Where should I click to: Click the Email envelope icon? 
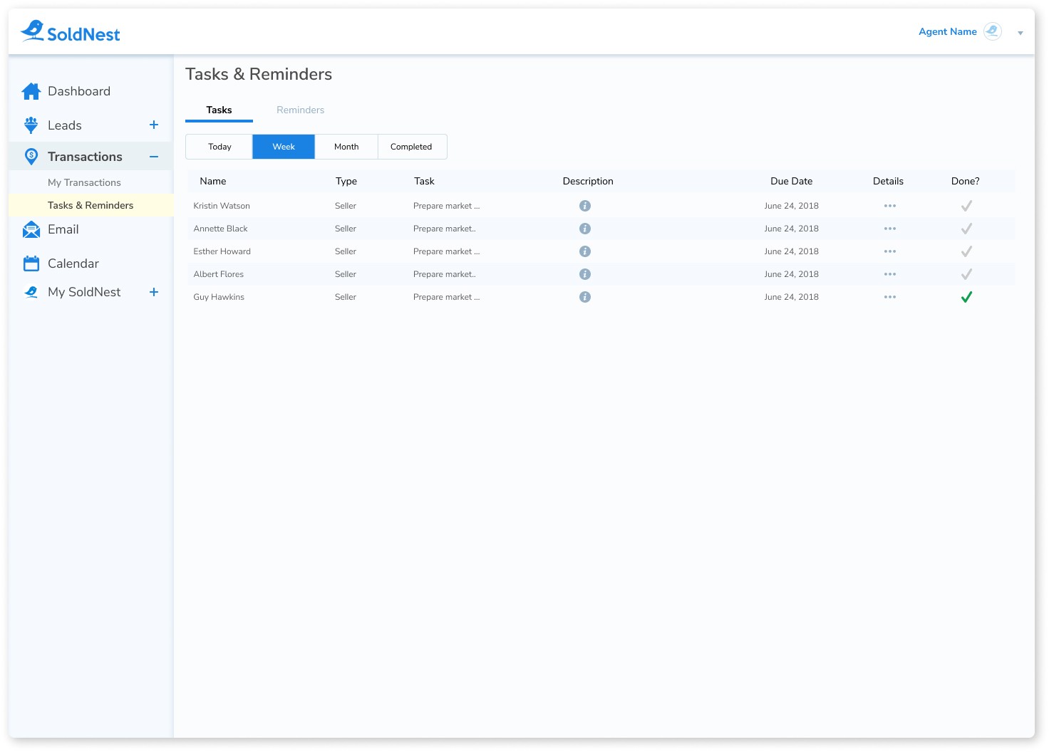click(x=31, y=229)
